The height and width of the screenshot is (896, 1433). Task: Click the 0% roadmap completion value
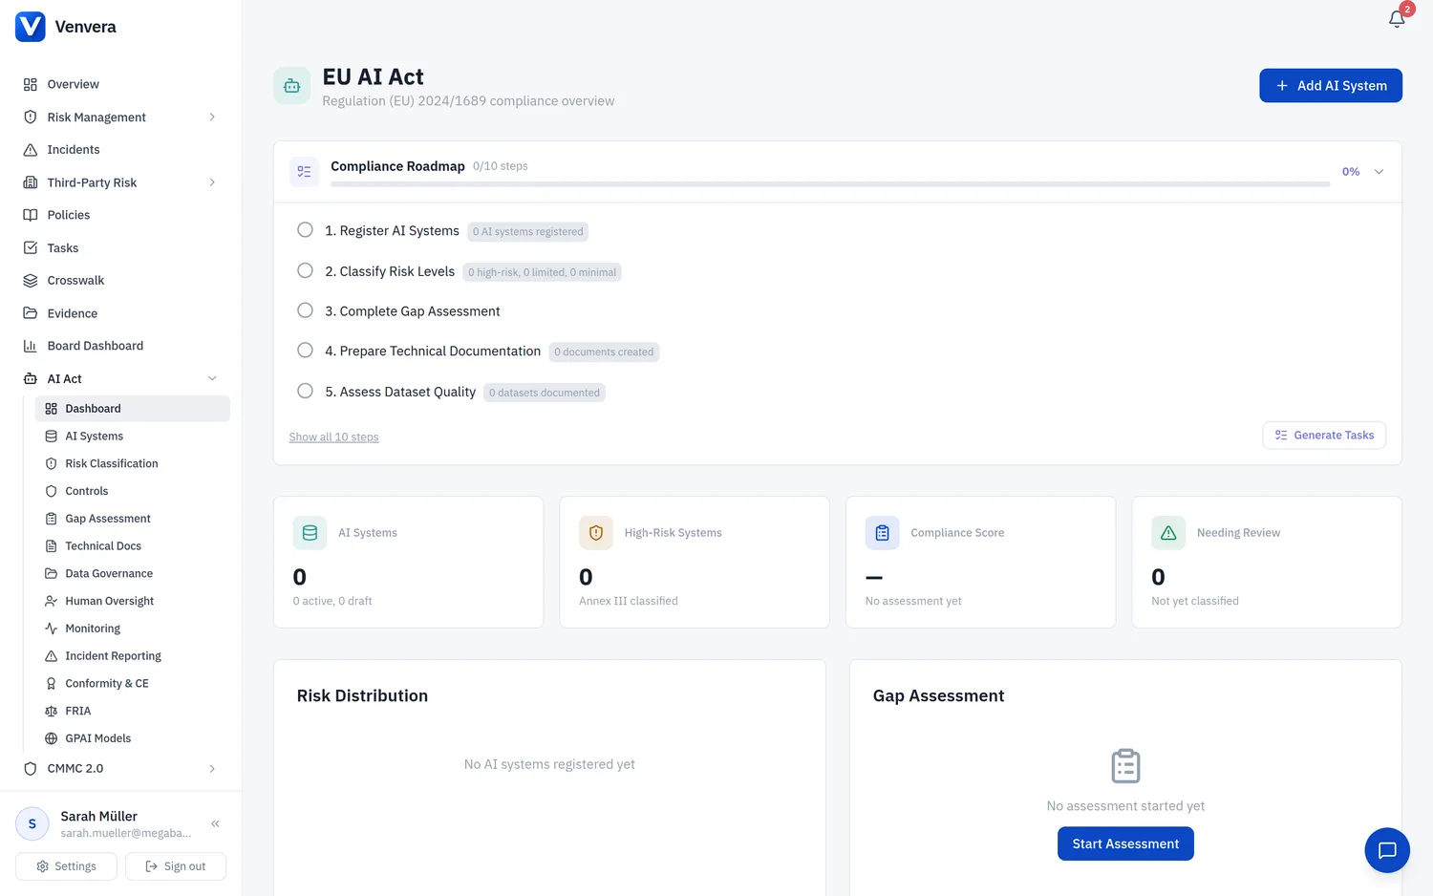[1351, 172]
